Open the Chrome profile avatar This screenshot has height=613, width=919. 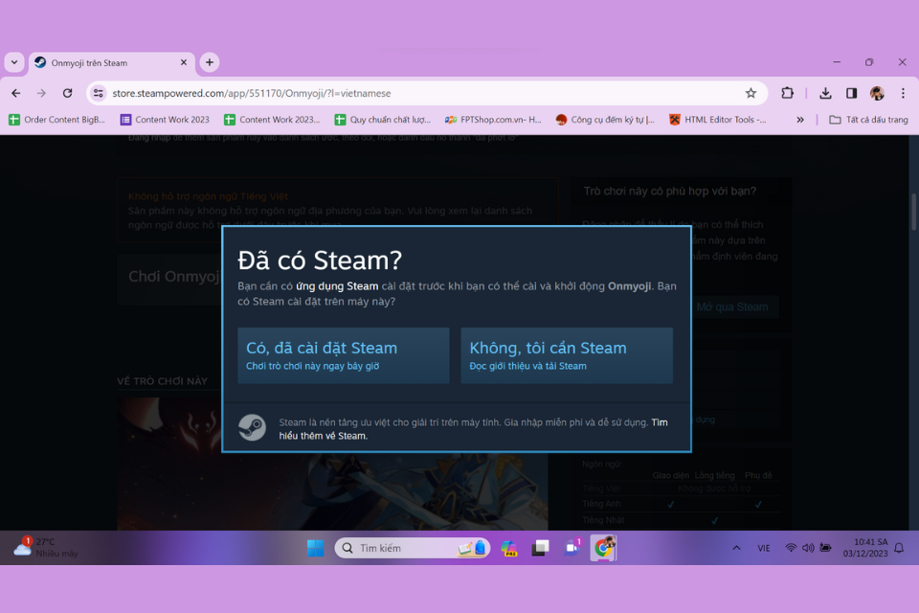point(877,93)
